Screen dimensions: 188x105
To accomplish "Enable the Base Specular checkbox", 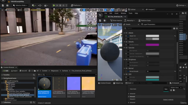I will coord(128,51).
